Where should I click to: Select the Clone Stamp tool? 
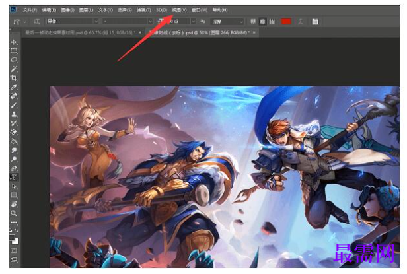14,114
